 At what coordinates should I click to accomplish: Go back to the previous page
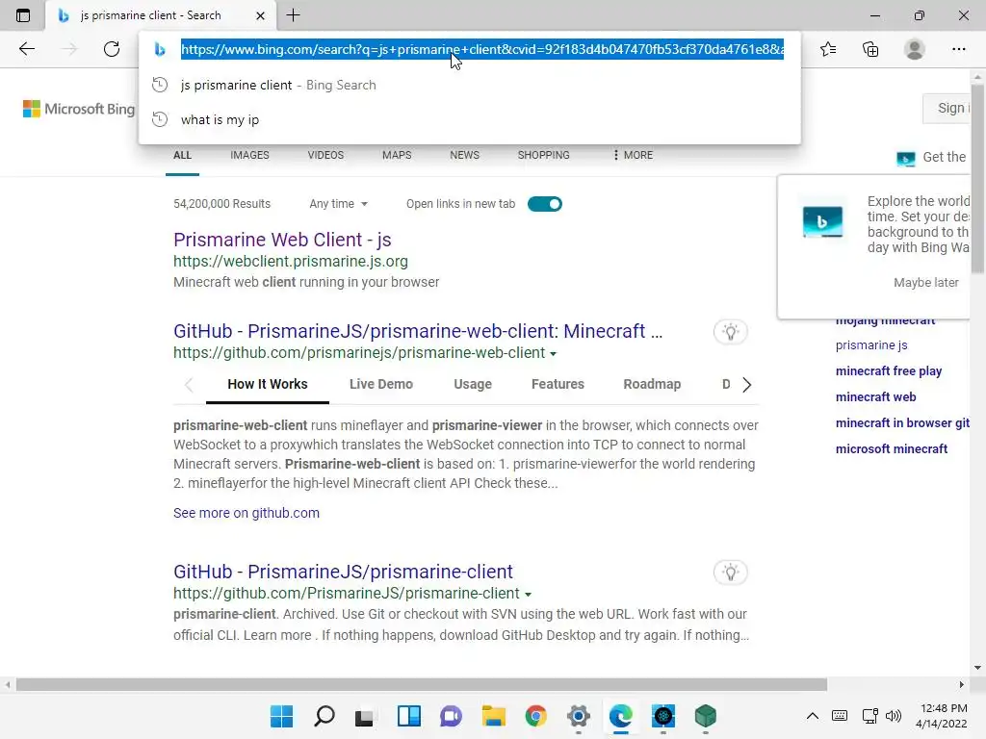[x=26, y=49]
